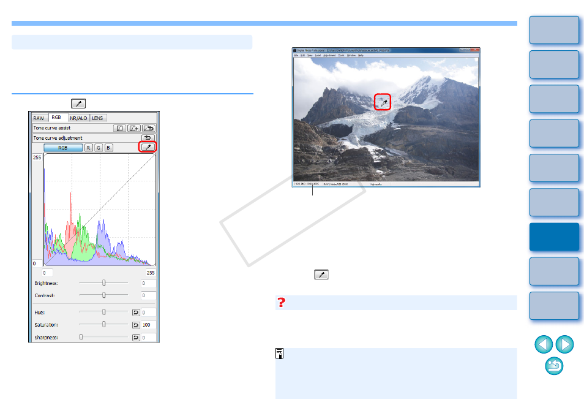Open the View menu in Digital Photo Professional

[x=310, y=55]
